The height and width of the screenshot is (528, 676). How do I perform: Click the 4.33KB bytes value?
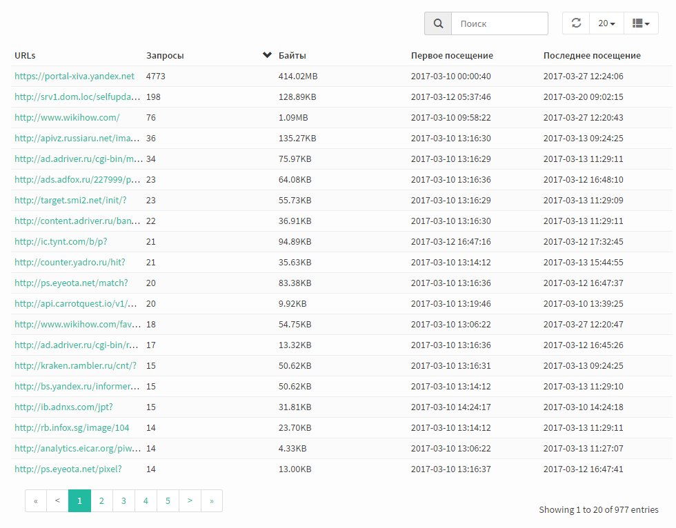point(292,448)
